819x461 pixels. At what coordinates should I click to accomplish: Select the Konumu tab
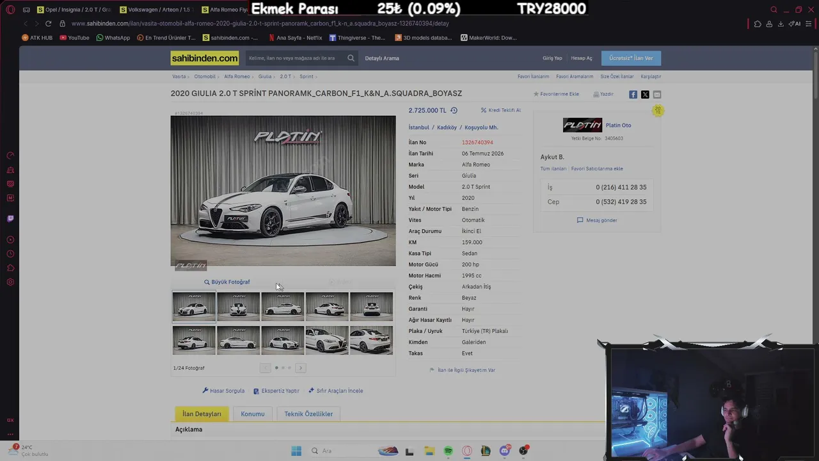(253, 414)
